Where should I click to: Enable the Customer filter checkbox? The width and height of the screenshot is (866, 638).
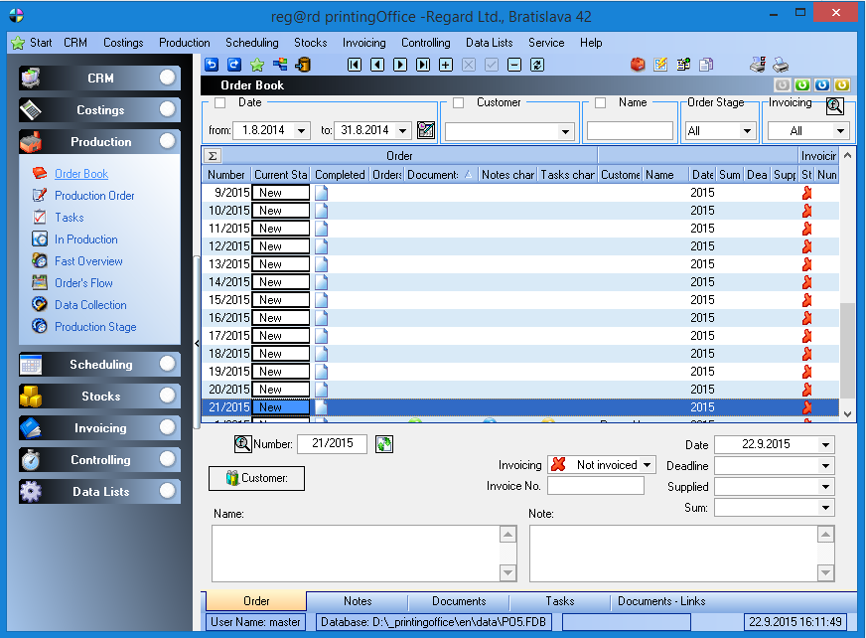pos(458,102)
